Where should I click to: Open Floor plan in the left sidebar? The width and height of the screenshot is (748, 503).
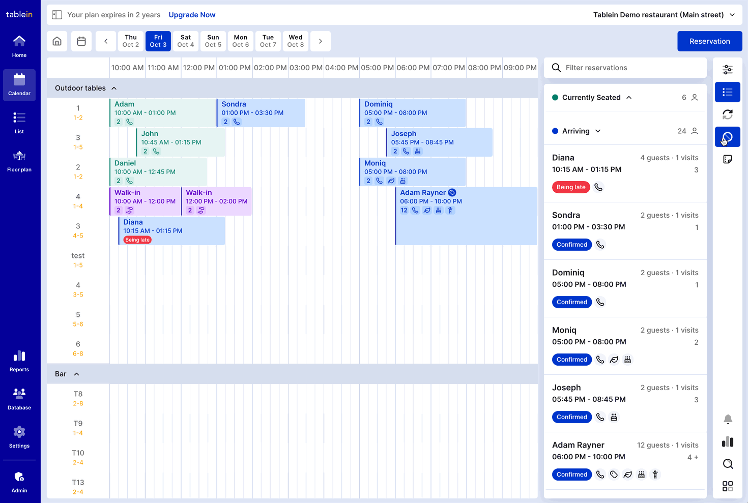point(19,161)
